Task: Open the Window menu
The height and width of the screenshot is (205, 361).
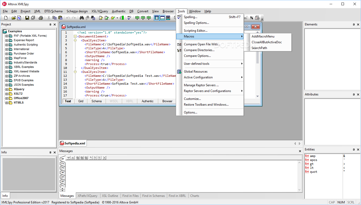Action: 195,11
